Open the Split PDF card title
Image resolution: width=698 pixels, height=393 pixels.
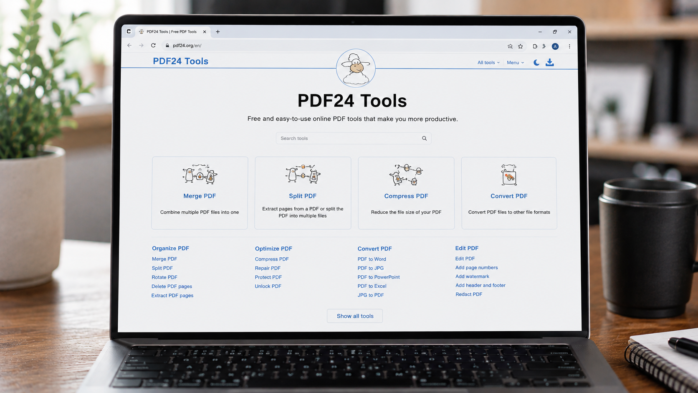click(303, 196)
